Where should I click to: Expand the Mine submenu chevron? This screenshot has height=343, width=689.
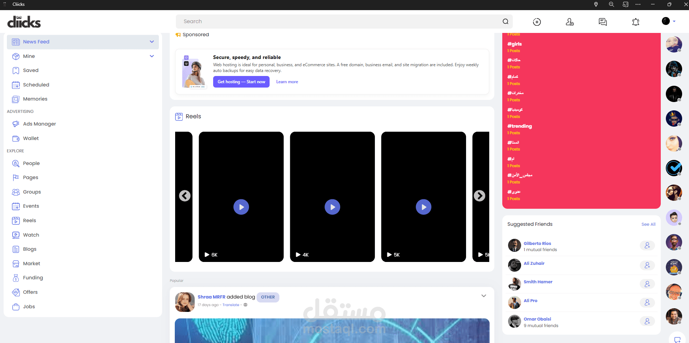pos(152,56)
